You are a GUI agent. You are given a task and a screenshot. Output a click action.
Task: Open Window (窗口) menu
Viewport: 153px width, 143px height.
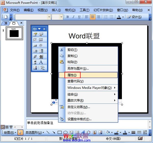coord(123,10)
